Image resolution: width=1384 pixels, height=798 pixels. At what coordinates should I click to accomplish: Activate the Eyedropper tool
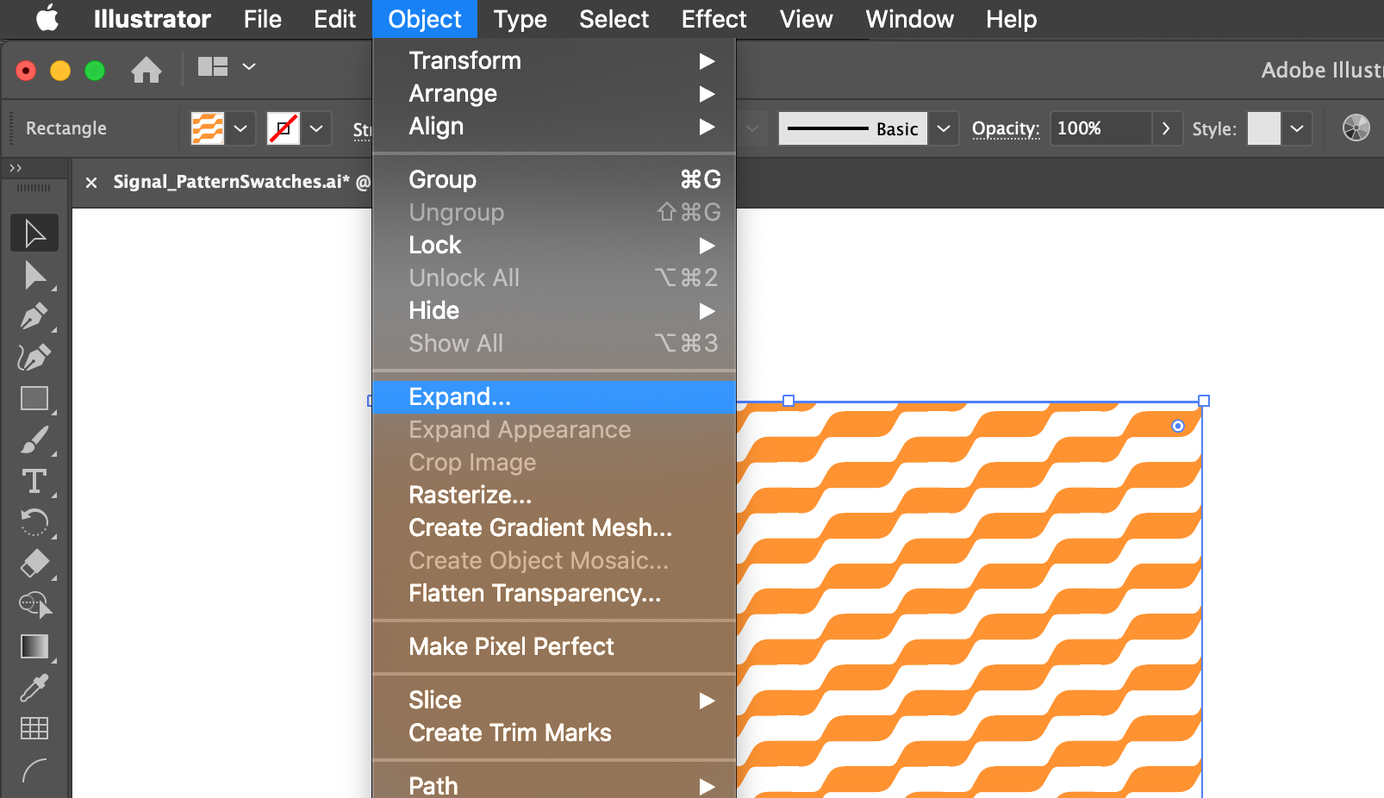click(x=34, y=687)
